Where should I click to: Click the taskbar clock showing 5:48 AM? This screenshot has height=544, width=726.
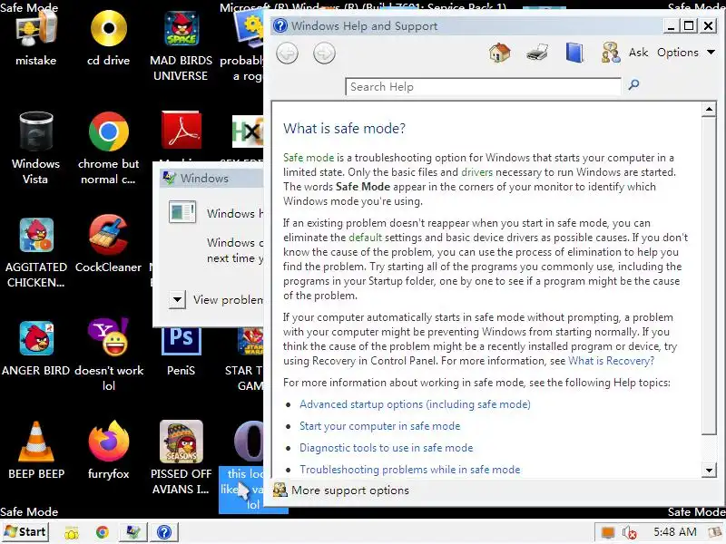pyautogui.click(x=674, y=532)
